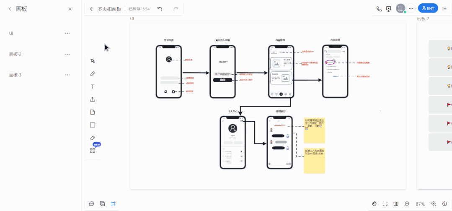The image size is (452, 211).
Task: Zoom in the canvas
Action: click(434, 204)
